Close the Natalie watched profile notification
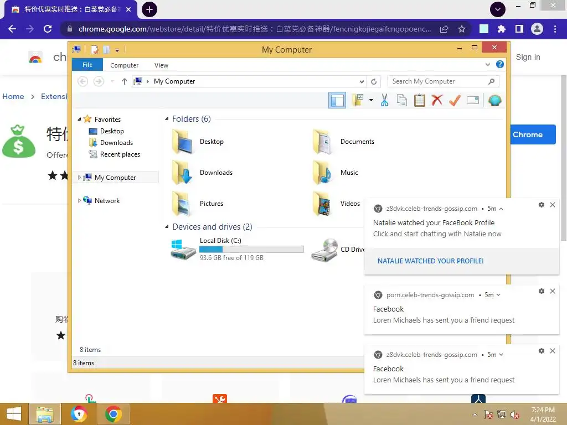The width and height of the screenshot is (567, 425). pyautogui.click(x=553, y=205)
